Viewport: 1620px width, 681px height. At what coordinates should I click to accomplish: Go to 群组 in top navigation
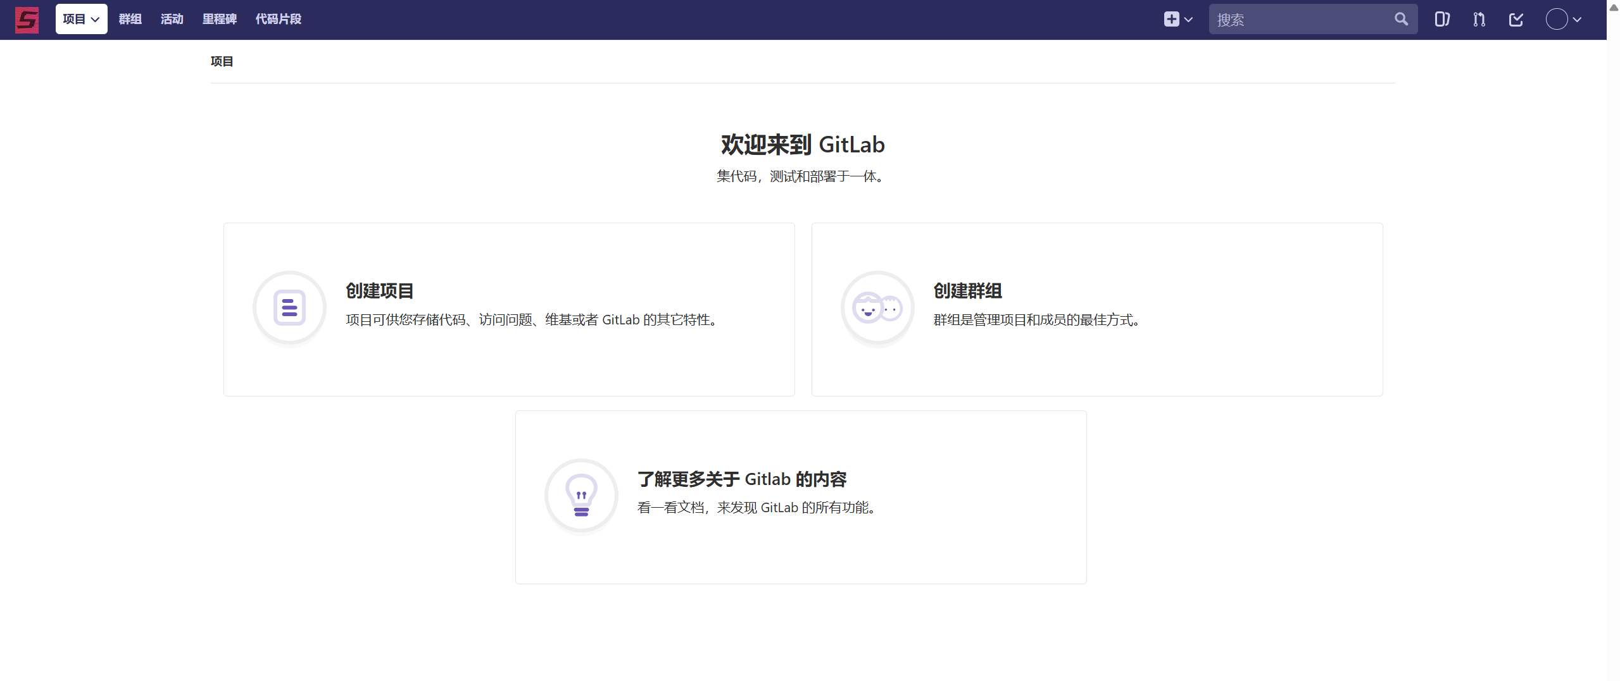(130, 19)
